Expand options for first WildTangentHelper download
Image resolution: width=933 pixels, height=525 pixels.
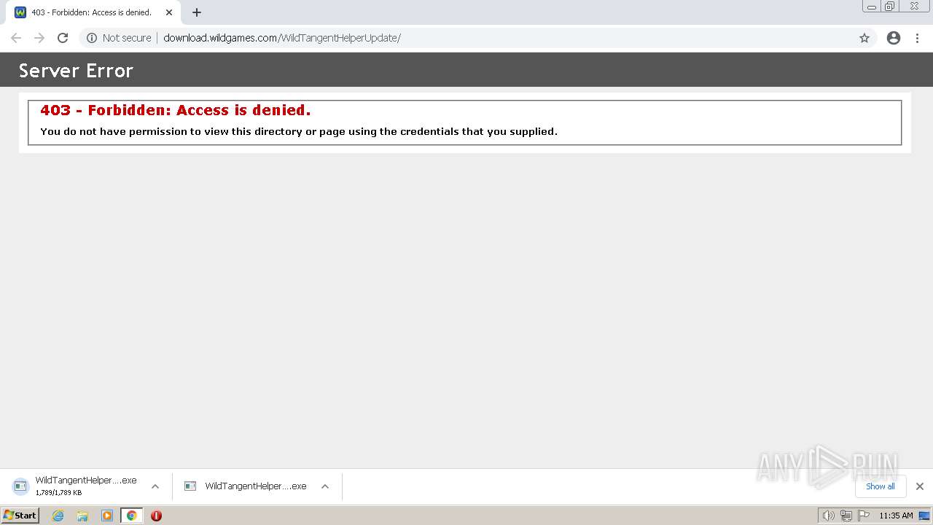155,486
